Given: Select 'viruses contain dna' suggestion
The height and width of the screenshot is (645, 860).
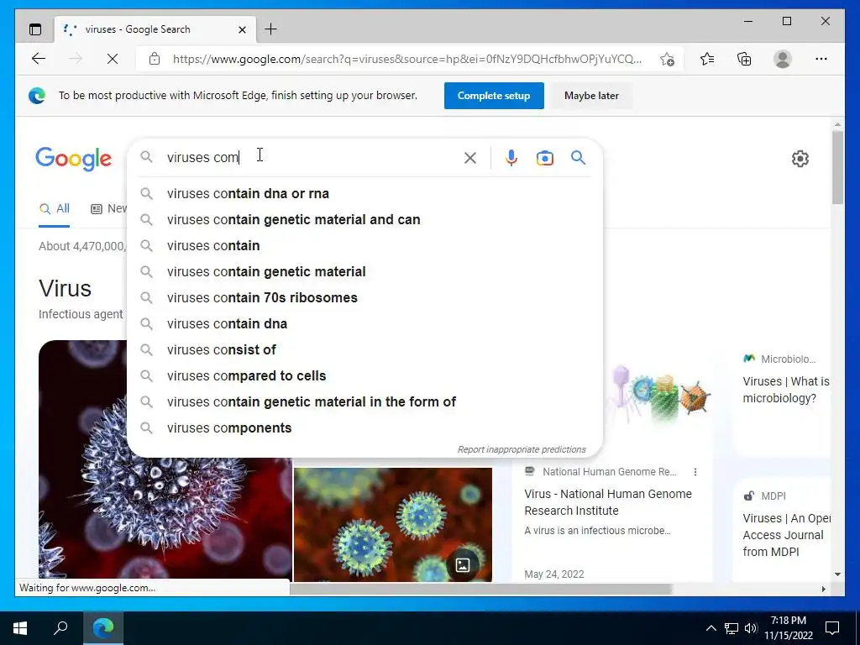Looking at the screenshot, I should [364, 323].
